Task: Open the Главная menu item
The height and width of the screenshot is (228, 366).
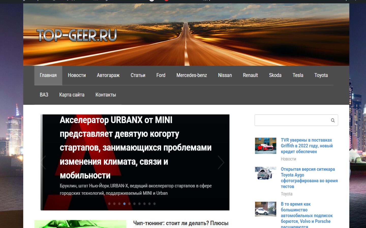Action: coord(48,75)
